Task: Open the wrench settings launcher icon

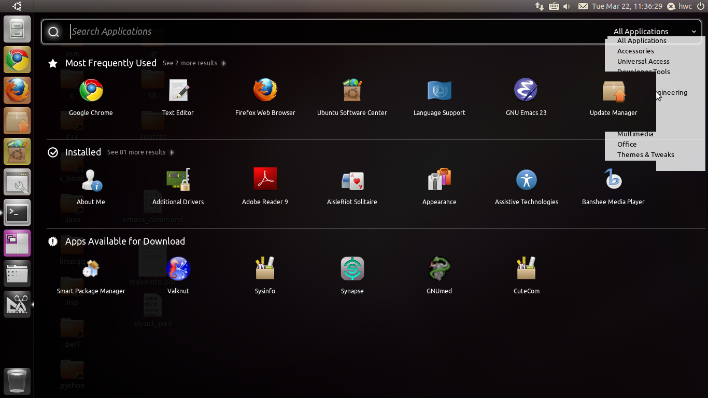Action: (17, 182)
